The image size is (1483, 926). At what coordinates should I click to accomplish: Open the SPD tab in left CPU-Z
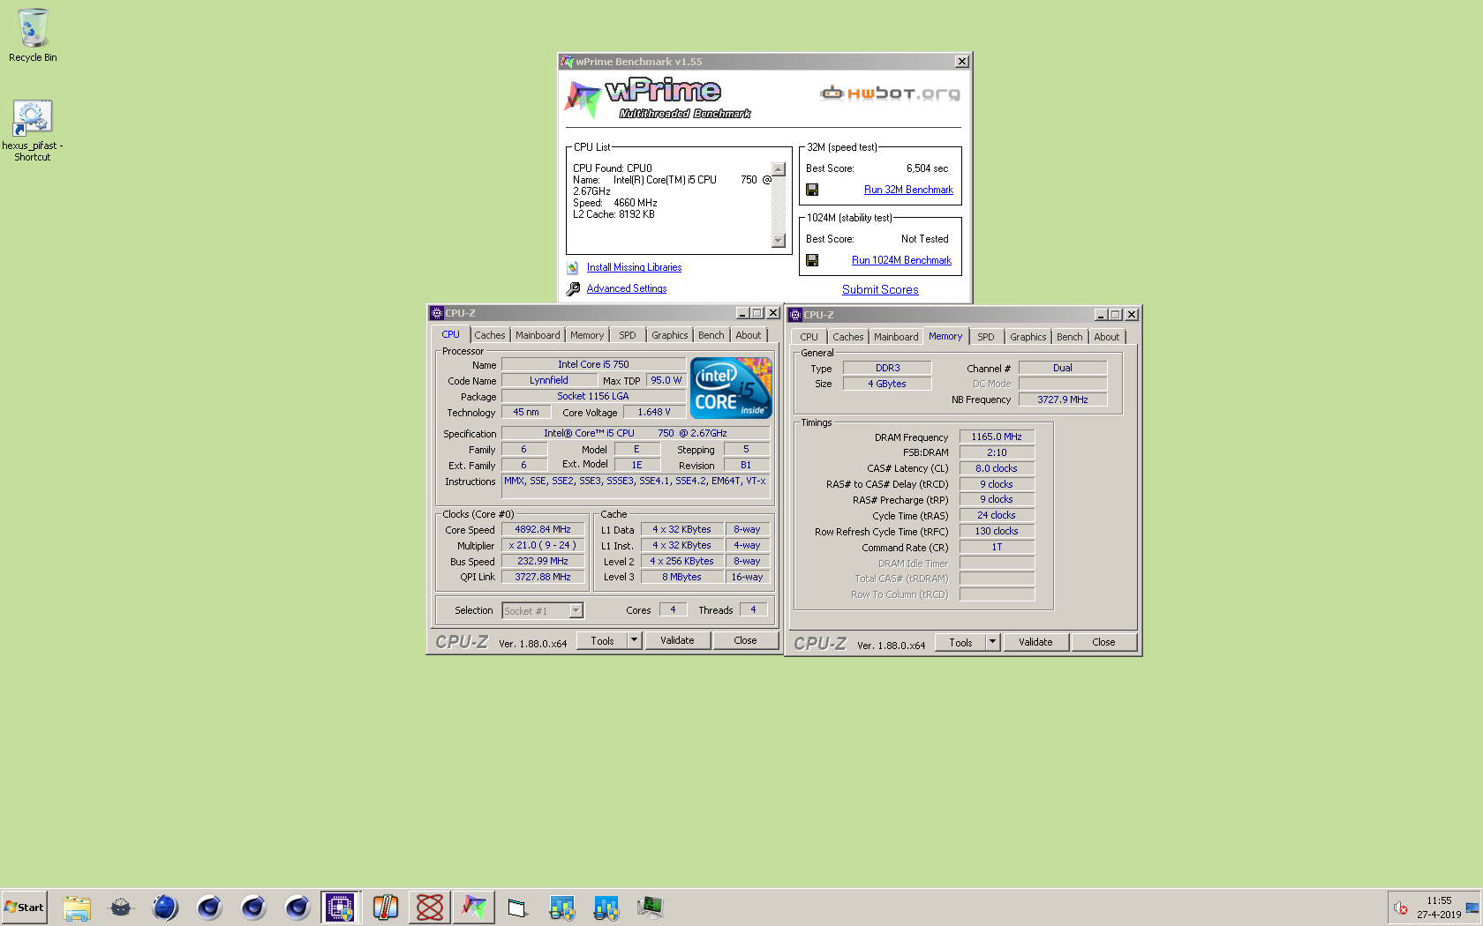click(628, 335)
